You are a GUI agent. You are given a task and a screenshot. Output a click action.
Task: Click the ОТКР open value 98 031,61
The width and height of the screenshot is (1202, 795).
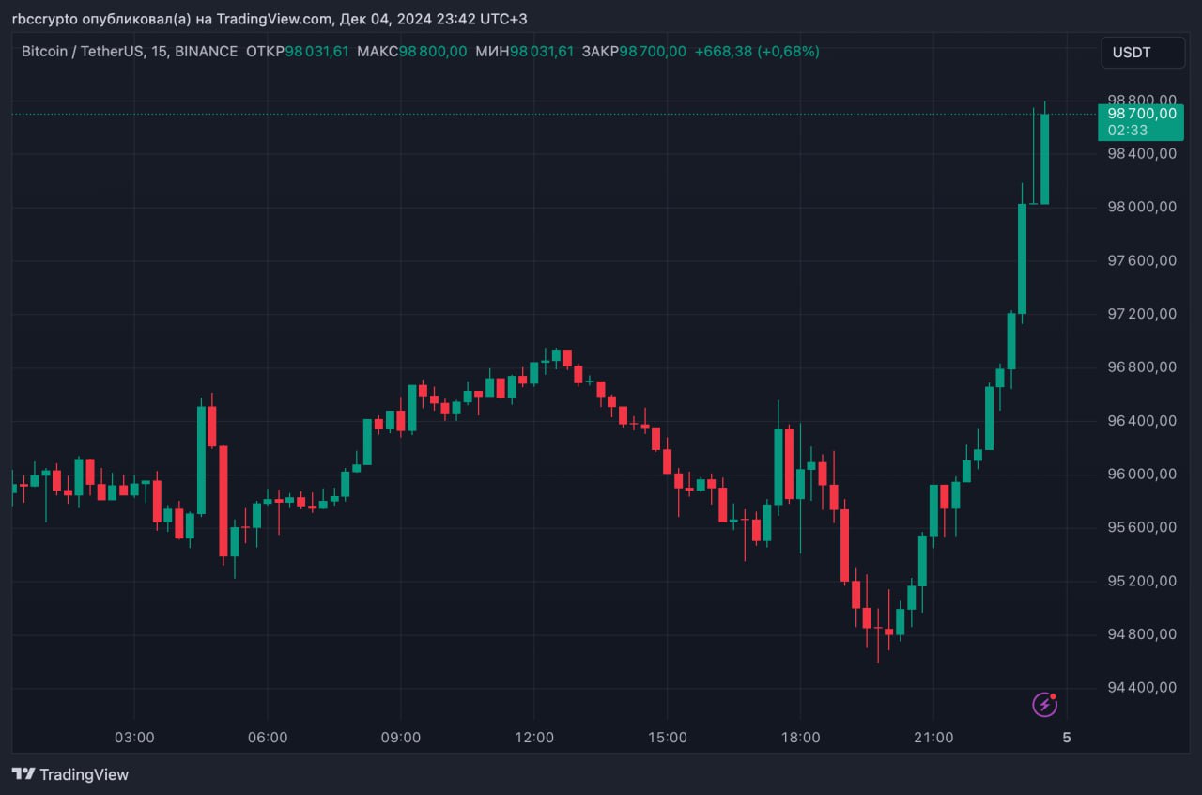pyautogui.click(x=317, y=52)
